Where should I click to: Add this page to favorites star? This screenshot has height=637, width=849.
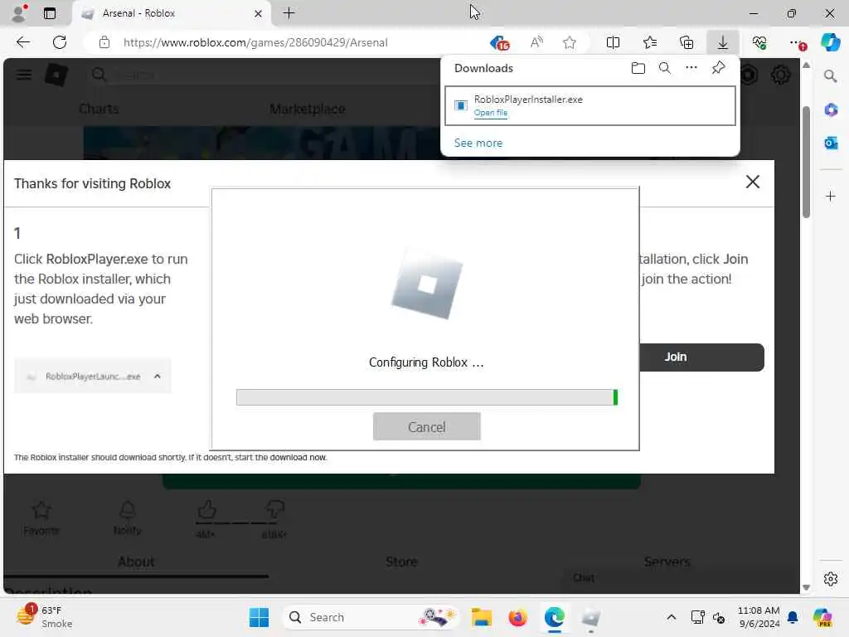(x=569, y=42)
